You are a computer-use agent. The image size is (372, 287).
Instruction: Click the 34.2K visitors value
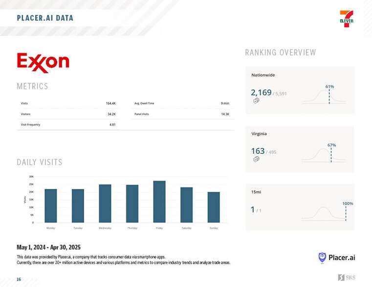click(111, 114)
